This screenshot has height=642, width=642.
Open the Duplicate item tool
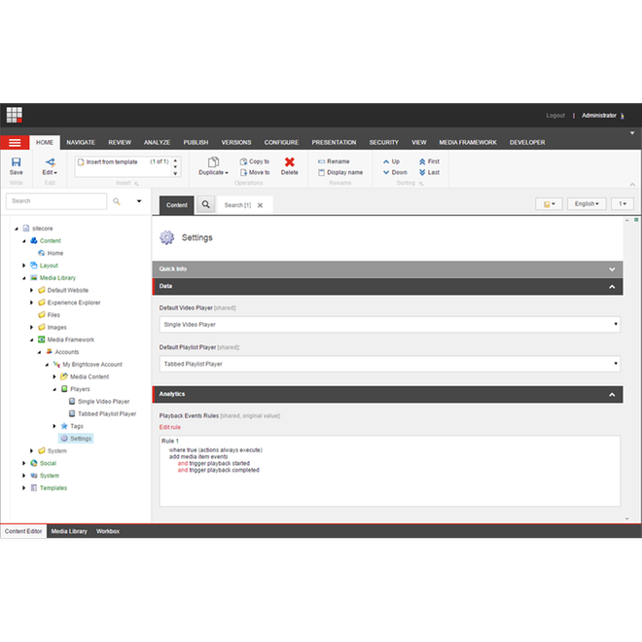coord(213,162)
